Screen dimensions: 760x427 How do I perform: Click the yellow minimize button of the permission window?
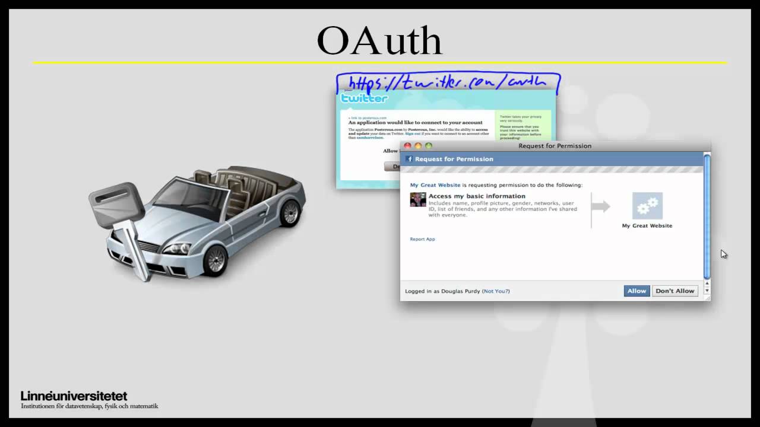point(418,145)
